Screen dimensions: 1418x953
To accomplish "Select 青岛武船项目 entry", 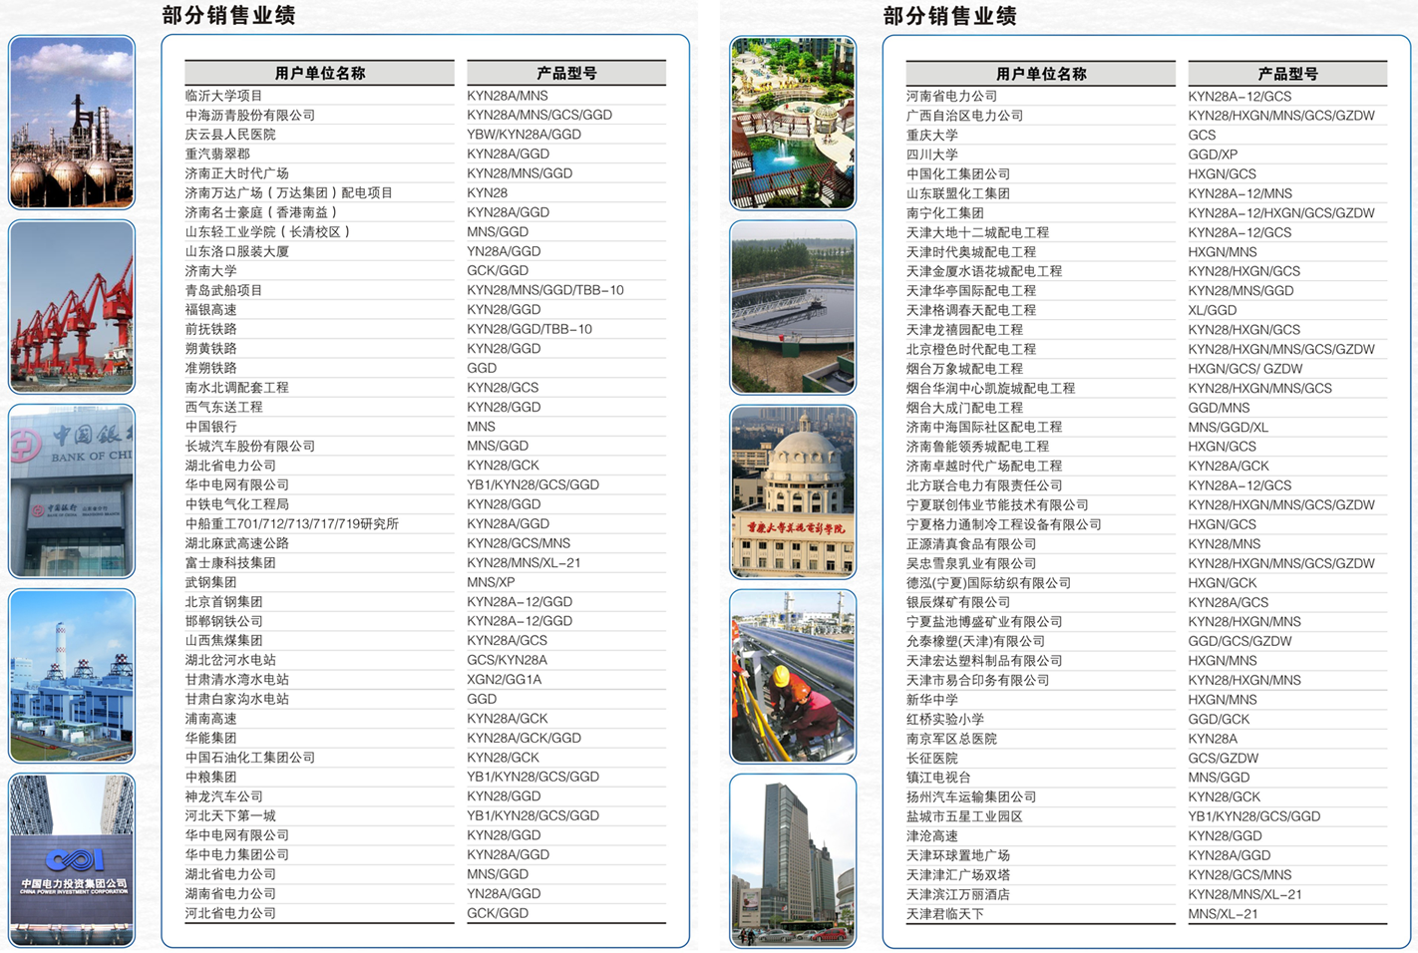I will point(224,290).
